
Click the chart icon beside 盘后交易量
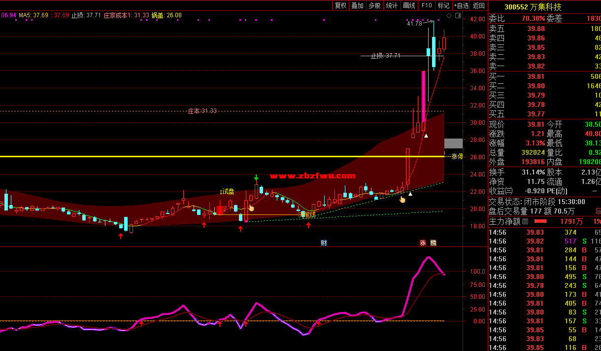(x=597, y=211)
